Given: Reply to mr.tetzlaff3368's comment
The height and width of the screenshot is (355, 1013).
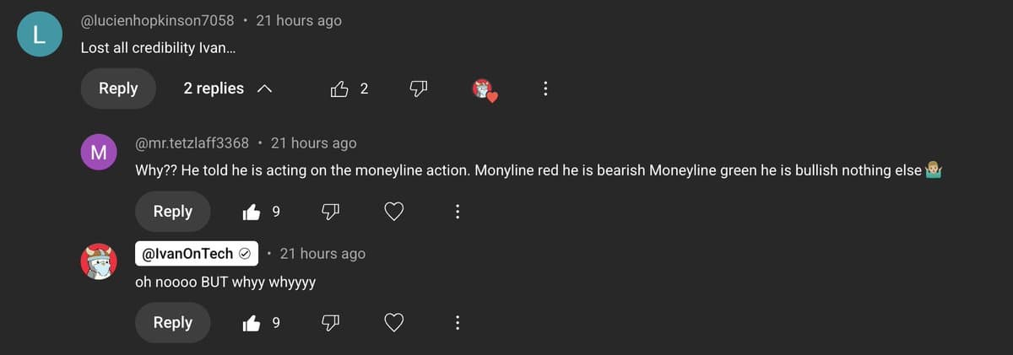Looking at the screenshot, I should (173, 212).
